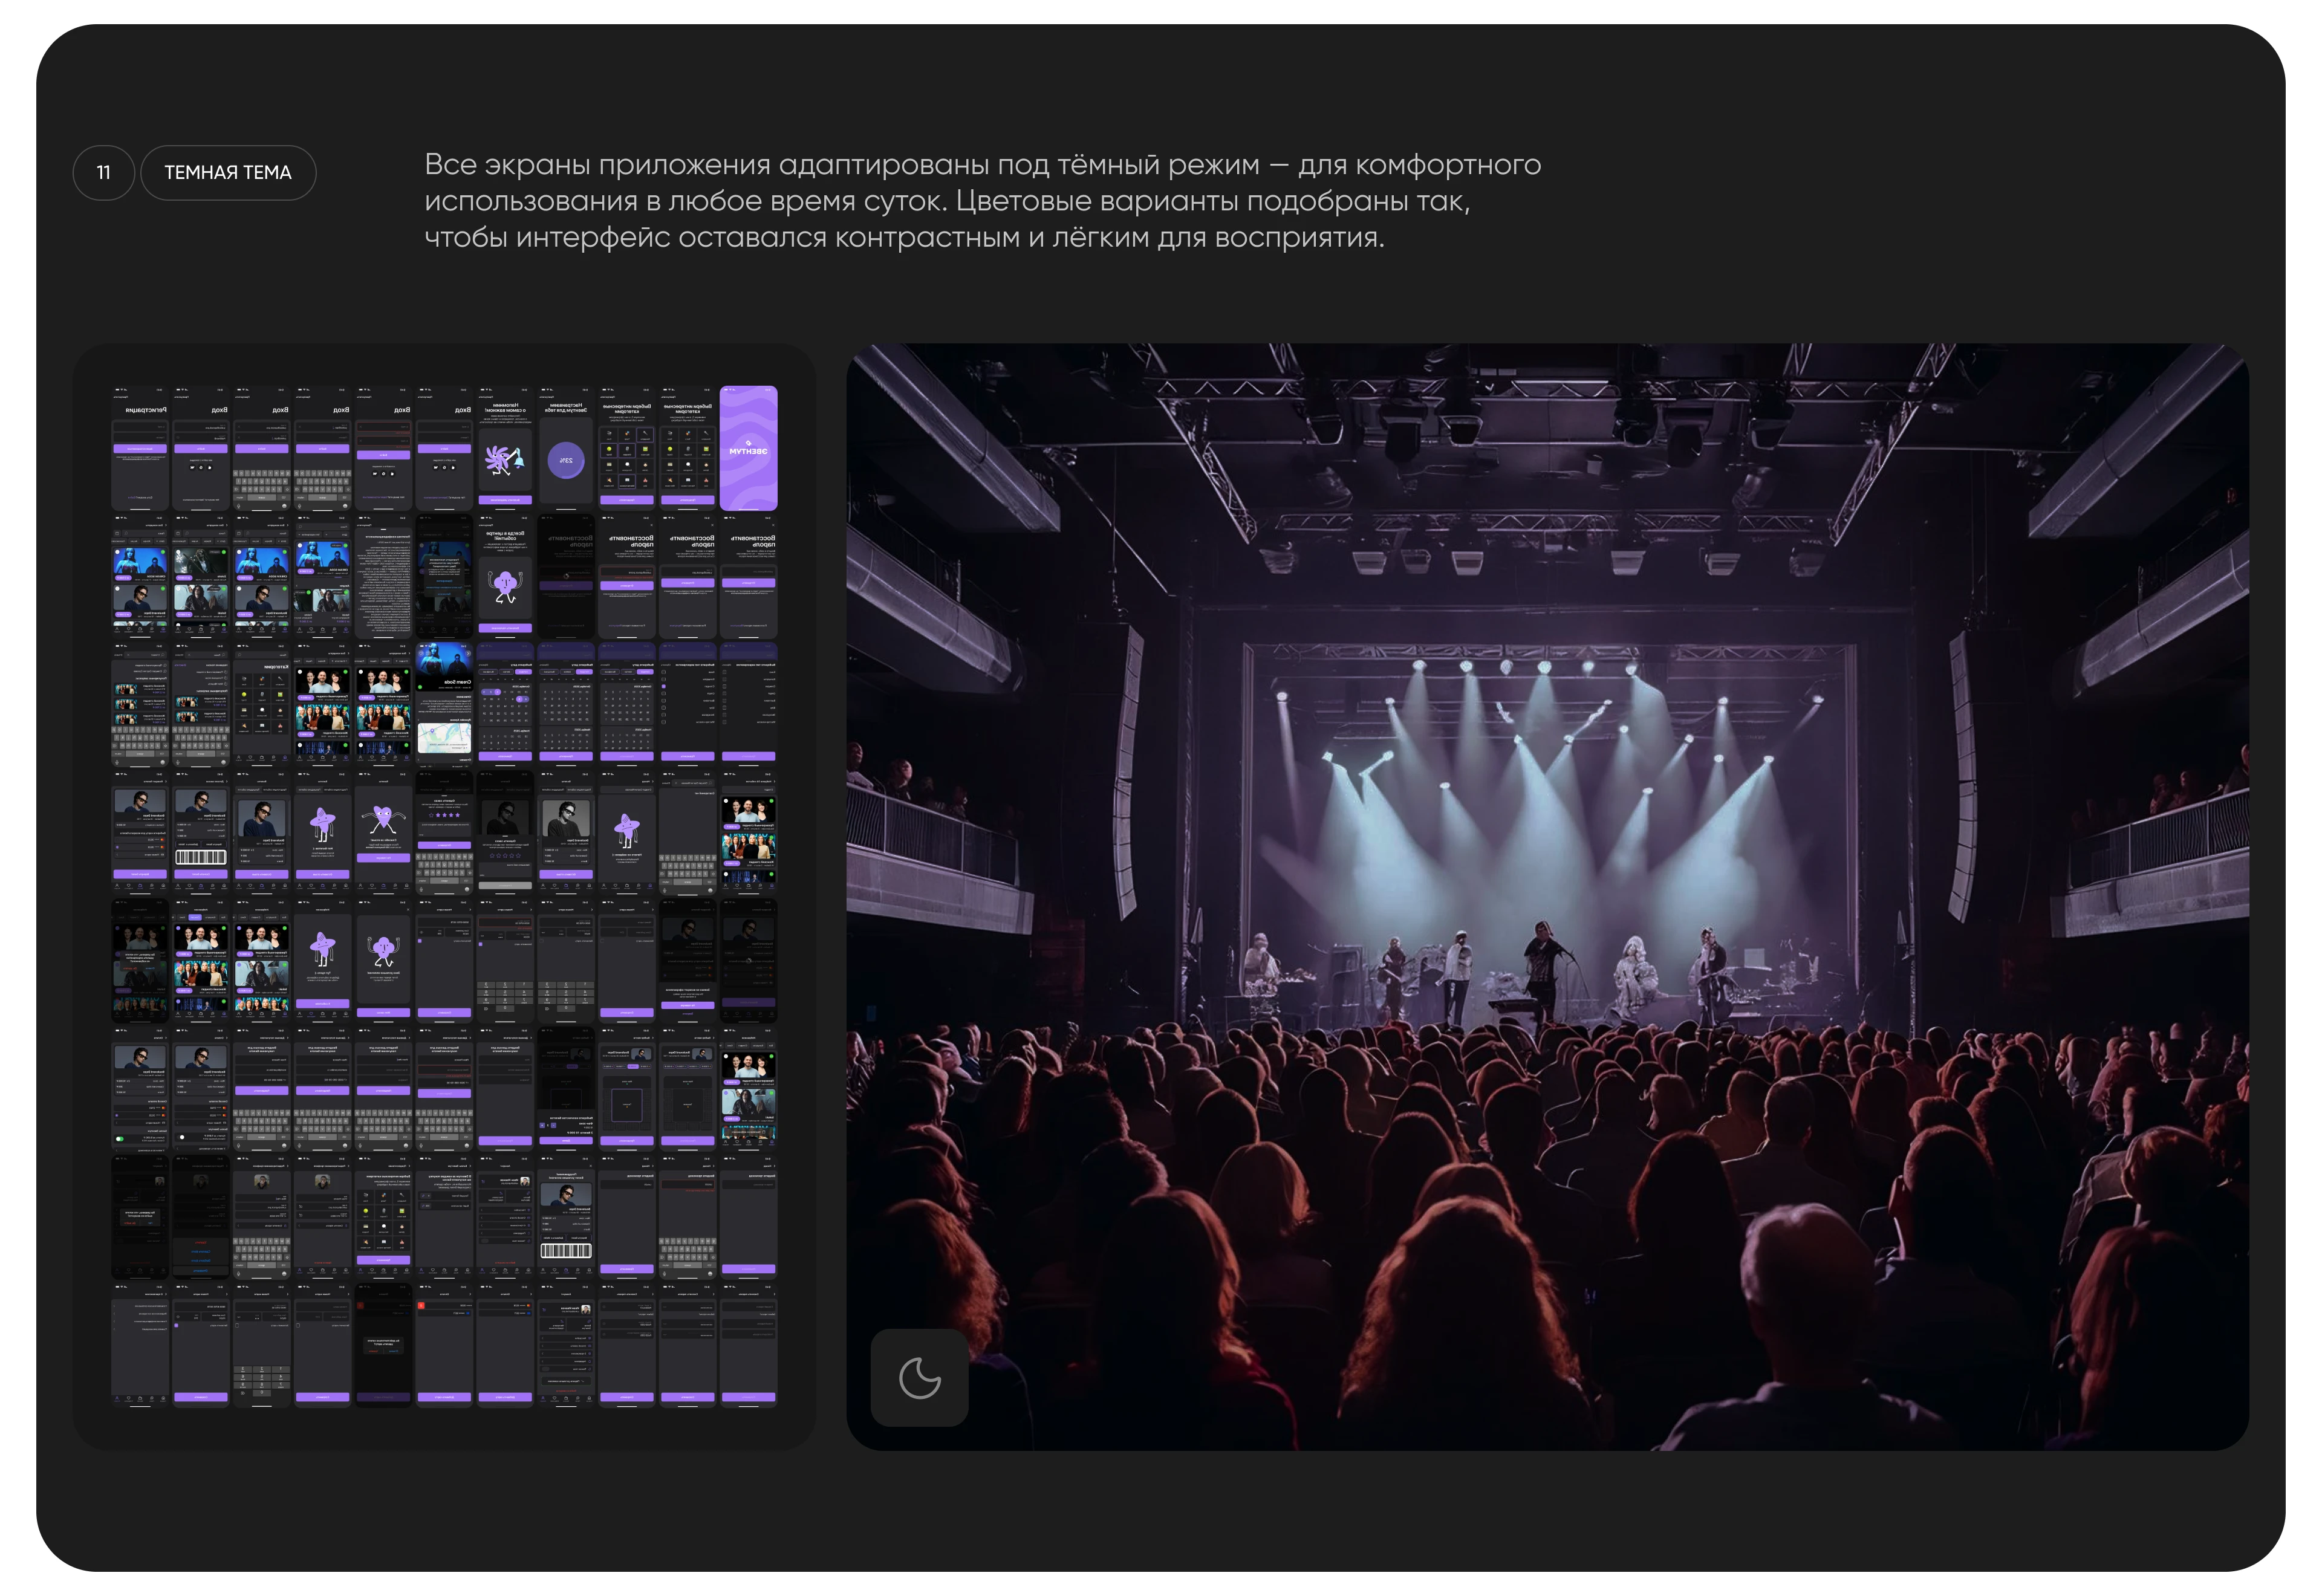Click the ТЕМНАЯ ТЕМА pill label
Screen dimensions: 2322x1596
pos(228,172)
